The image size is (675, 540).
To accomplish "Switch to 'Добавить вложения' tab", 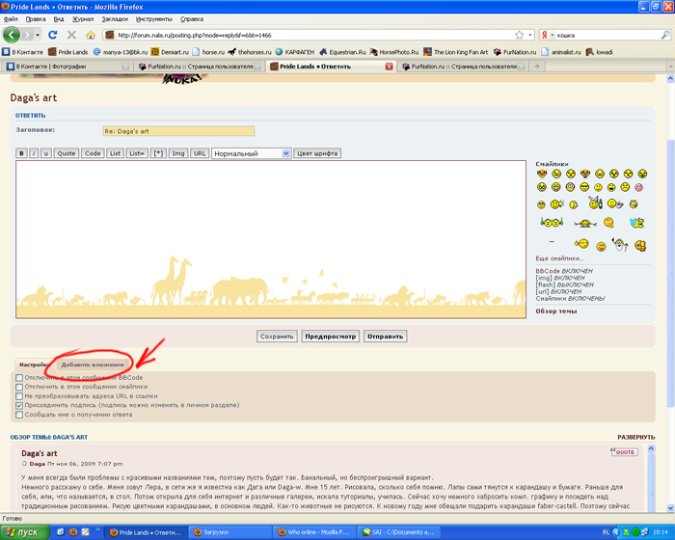I will click(93, 364).
